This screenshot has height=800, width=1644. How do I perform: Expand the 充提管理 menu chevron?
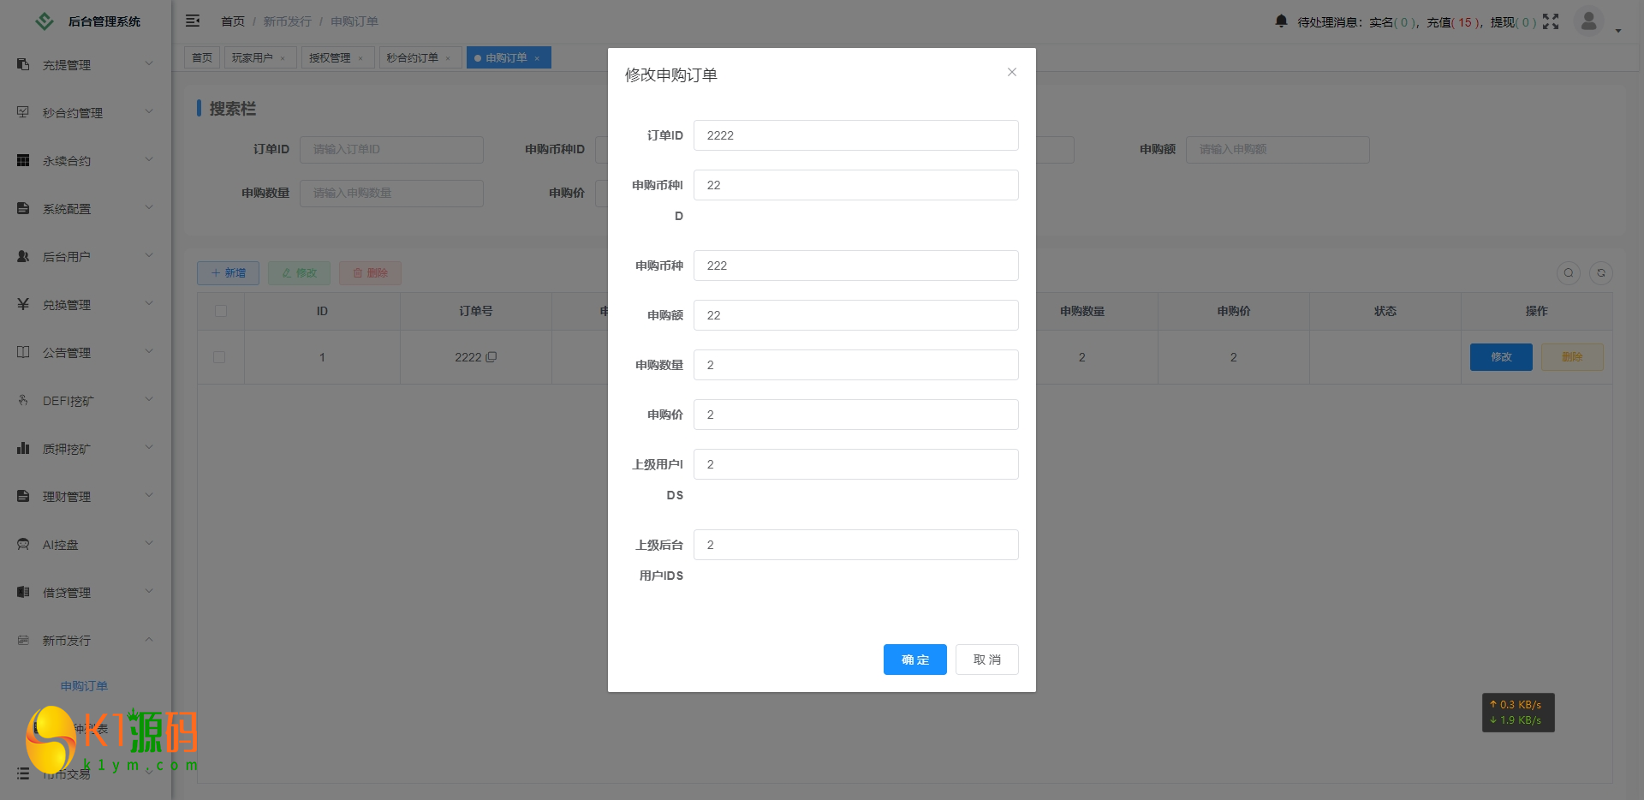(149, 64)
